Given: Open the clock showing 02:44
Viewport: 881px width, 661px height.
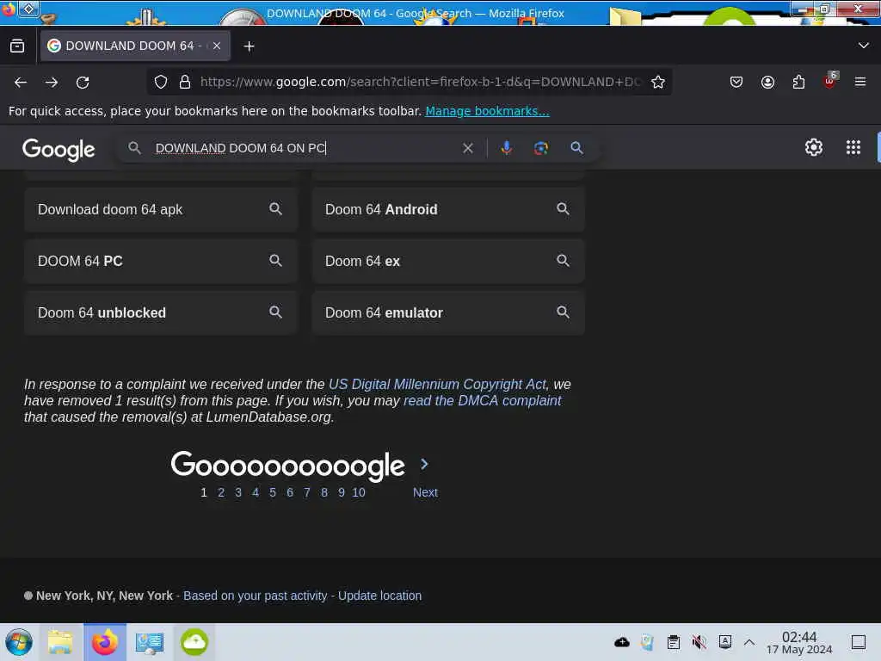Looking at the screenshot, I should tap(799, 642).
